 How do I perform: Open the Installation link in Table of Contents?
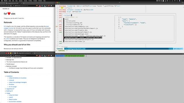click(9, 76)
